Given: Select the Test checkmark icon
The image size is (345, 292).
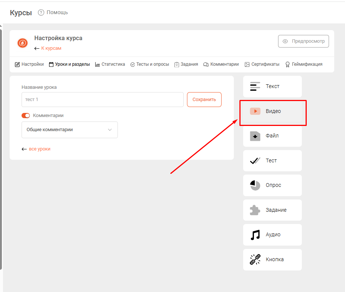Looking at the screenshot, I should pyautogui.click(x=255, y=161).
